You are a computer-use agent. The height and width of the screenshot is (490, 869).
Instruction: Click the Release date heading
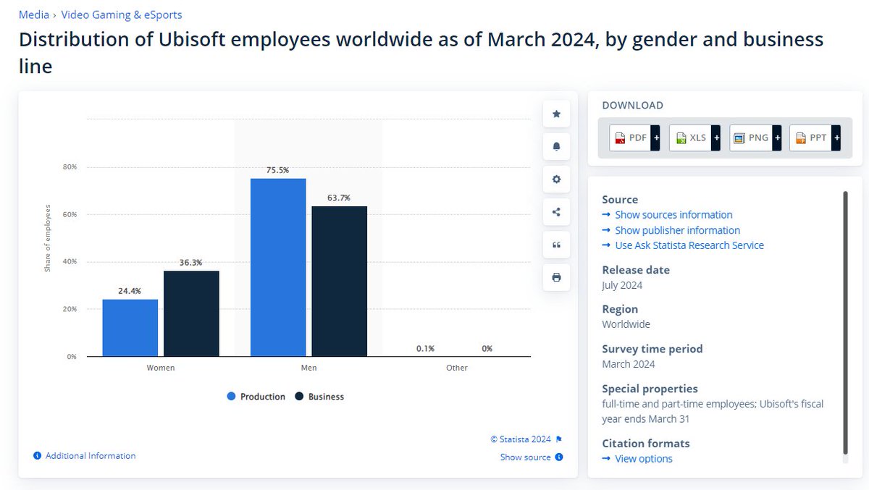coord(636,270)
